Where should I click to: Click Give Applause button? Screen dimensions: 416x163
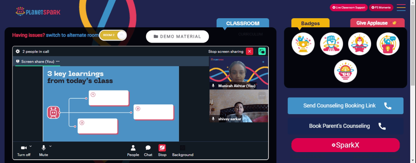(377, 23)
